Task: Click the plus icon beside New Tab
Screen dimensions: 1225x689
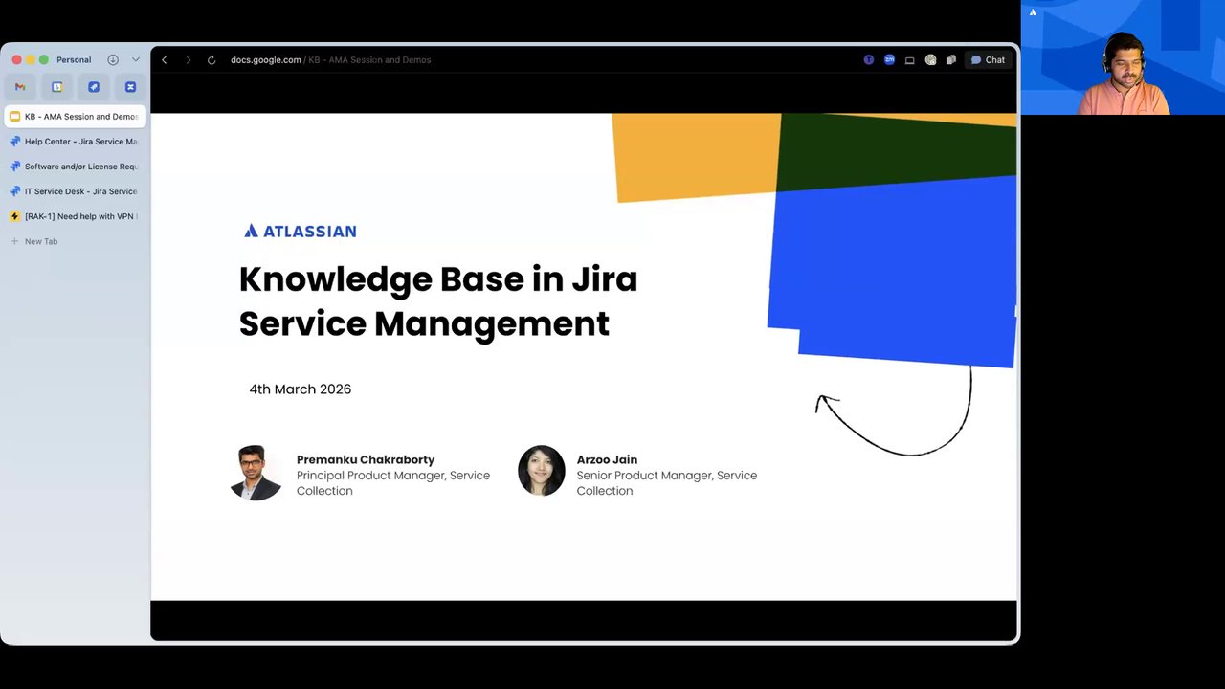Action: pyautogui.click(x=14, y=241)
